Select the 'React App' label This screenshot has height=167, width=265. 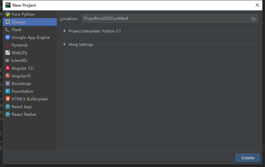point(22,107)
